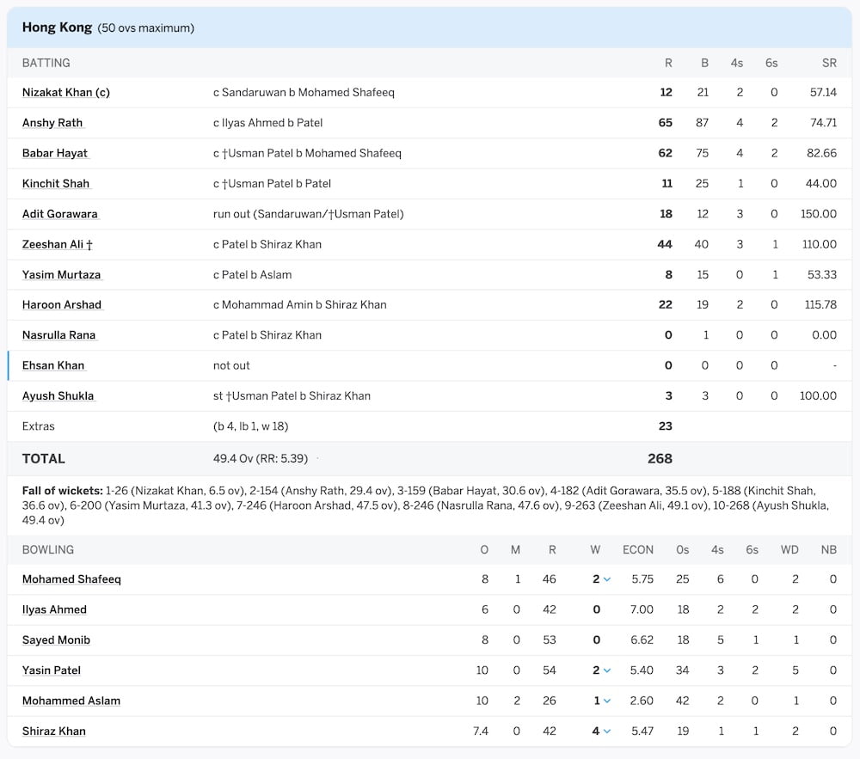Open Nizakat Khan (c) batter profile
The height and width of the screenshot is (759, 860).
[x=66, y=93]
